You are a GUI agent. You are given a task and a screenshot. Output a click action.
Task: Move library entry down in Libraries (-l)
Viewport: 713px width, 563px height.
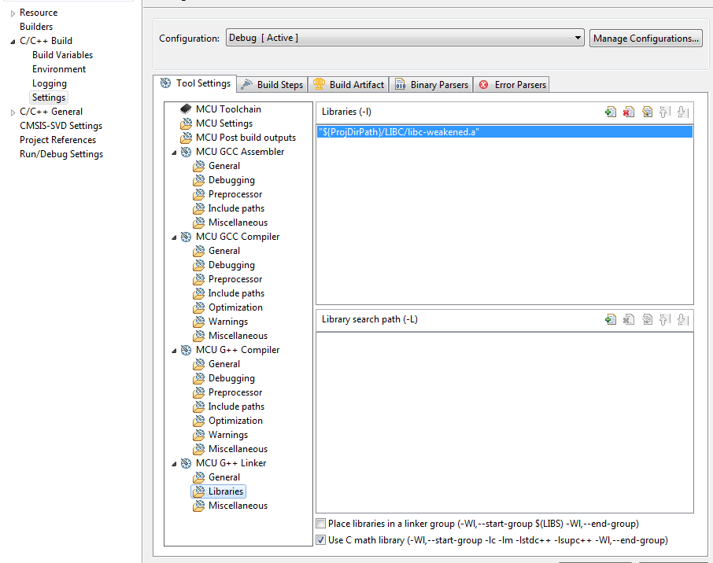pyautogui.click(x=682, y=112)
